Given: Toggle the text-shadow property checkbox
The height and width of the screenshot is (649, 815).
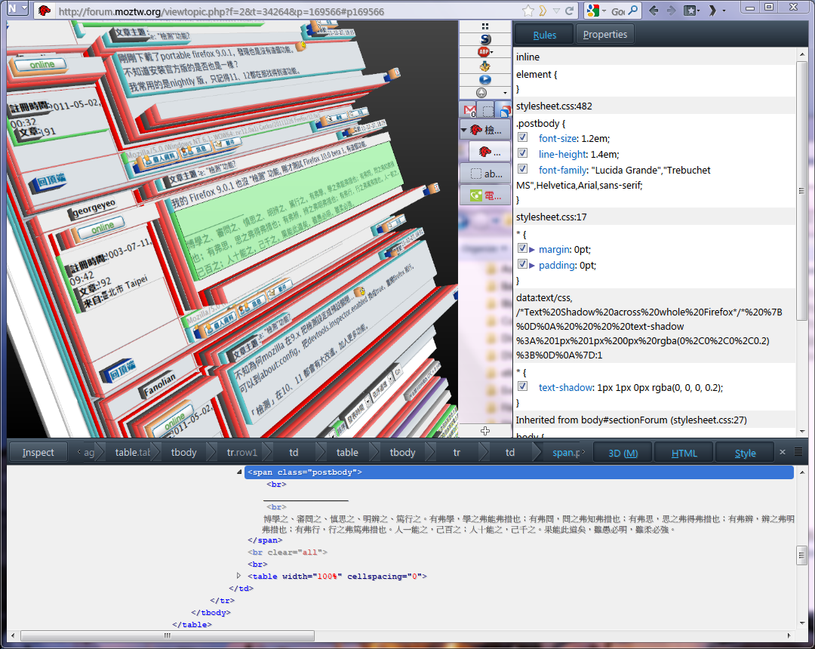Looking at the screenshot, I should click(x=522, y=387).
